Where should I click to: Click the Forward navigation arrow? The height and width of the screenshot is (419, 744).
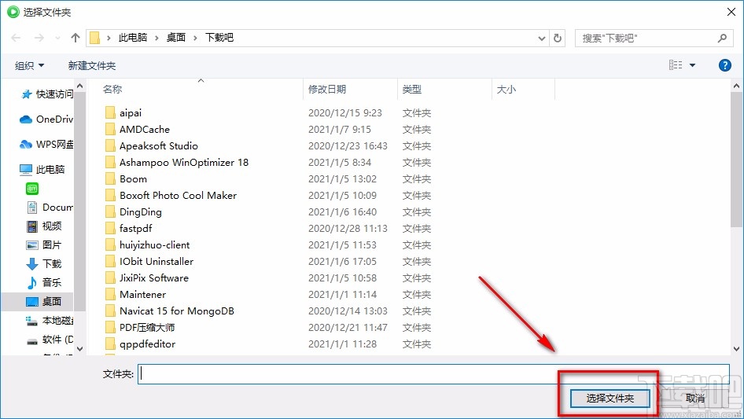pyautogui.click(x=39, y=38)
